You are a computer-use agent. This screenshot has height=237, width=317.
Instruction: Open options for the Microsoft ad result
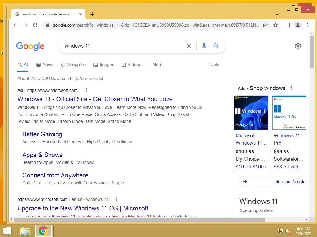[x=86, y=90]
